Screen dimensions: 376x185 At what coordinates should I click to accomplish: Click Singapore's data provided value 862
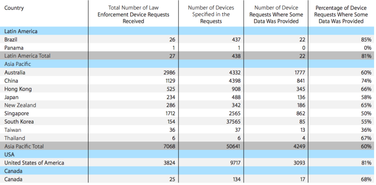[301, 113]
